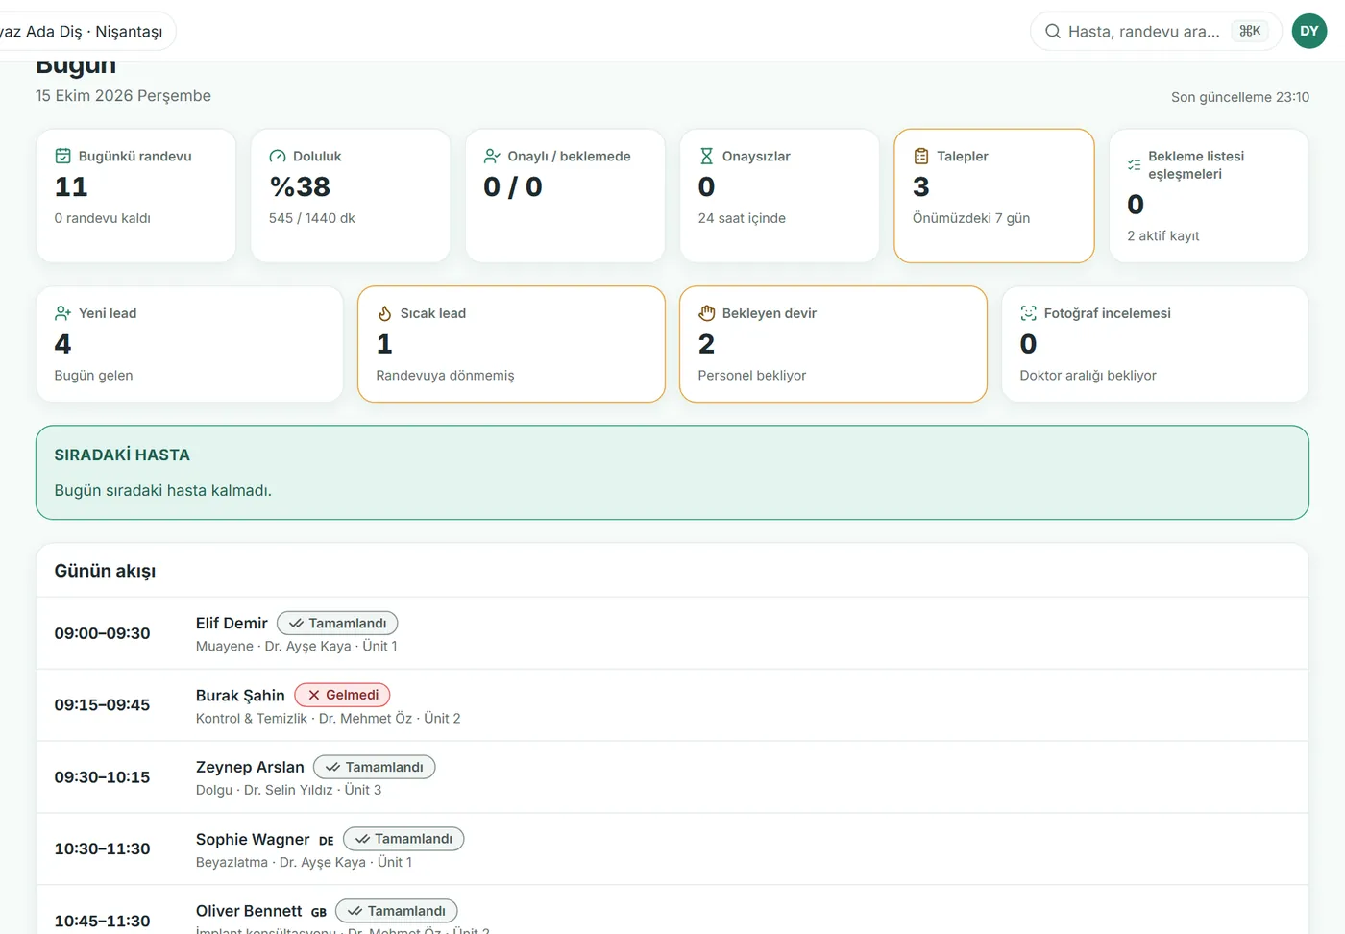Open the Onaysızlar card
Screen dimensions: 1345x934
point(779,196)
